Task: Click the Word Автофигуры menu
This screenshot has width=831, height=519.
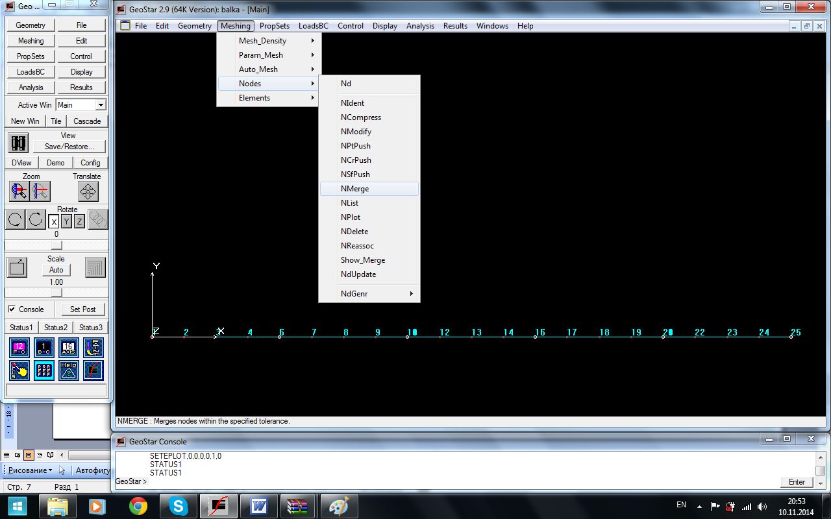Action: coord(92,470)
